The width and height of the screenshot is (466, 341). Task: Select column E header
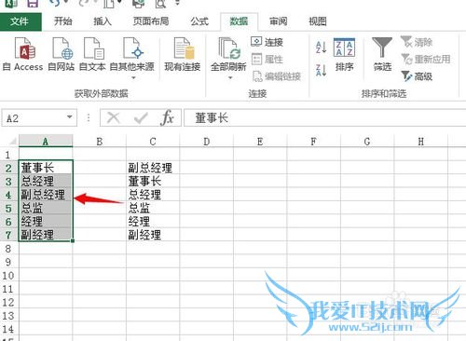pyautogui.click(x=260, y=142)
